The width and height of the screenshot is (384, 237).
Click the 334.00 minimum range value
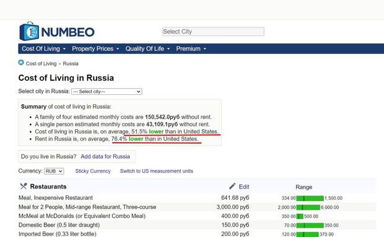289,198
